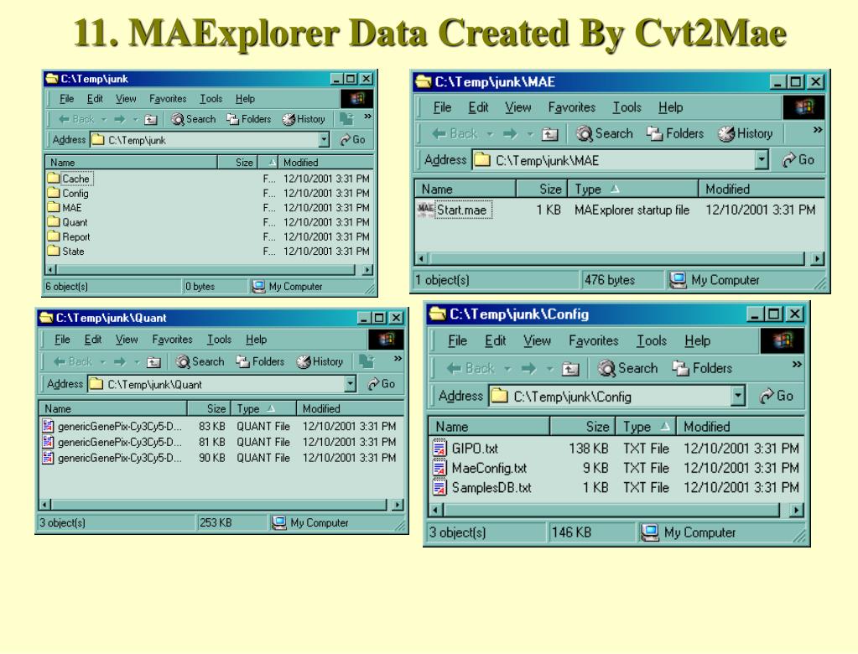The height and width of the screenshot is (654, 858).
Task: Click Search in Config window toolbar
Action: (x=627, y=369)
